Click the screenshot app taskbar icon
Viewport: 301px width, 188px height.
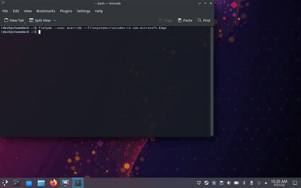(x=65, y=183)
